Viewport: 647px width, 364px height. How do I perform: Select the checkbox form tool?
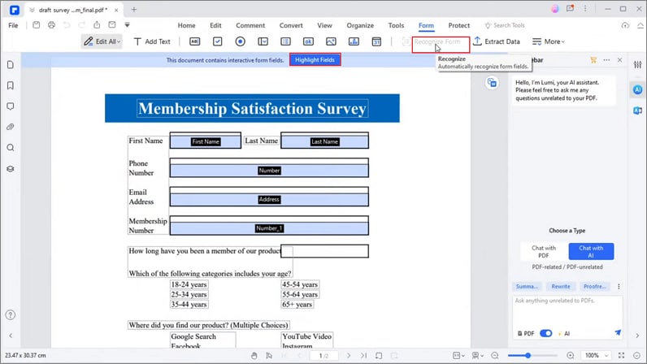(x=218, y=41)
